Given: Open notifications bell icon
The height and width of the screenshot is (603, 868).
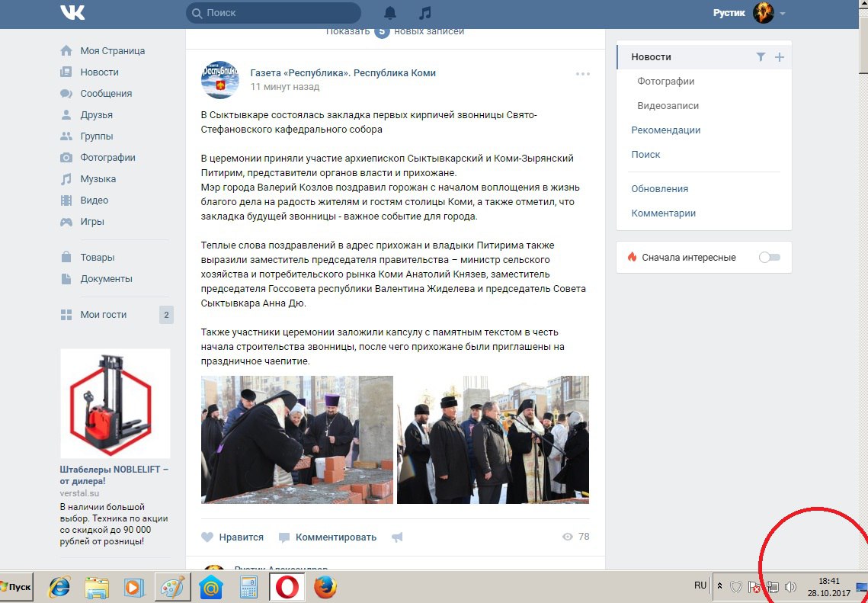Looking at the screenshot, I should (390, 13).
